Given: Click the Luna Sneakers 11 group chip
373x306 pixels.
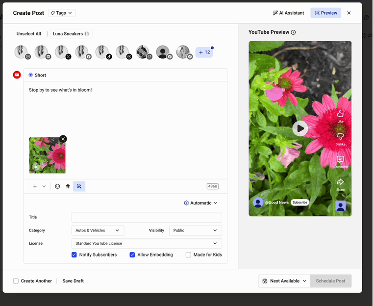Looking at the screenshot, I should click(x=71, y=34).
